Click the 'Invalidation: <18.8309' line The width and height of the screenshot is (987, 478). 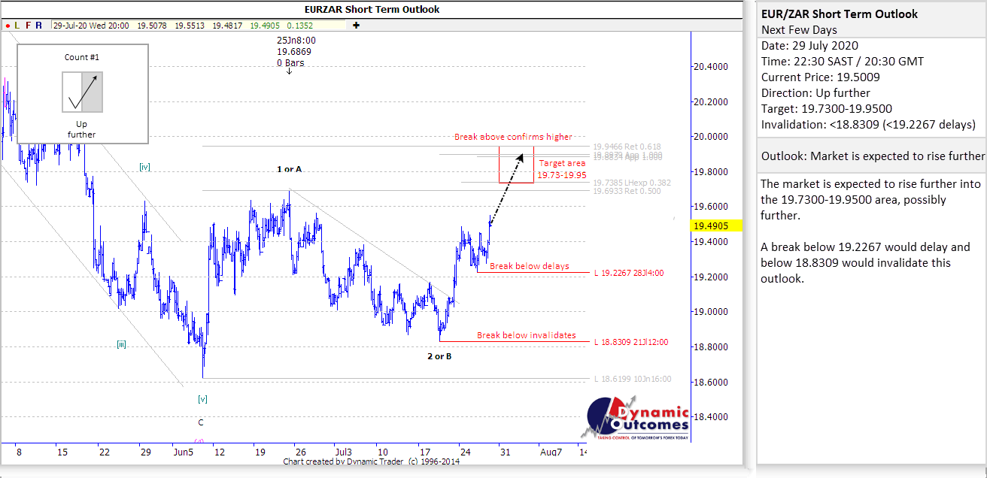coord(869,124)
